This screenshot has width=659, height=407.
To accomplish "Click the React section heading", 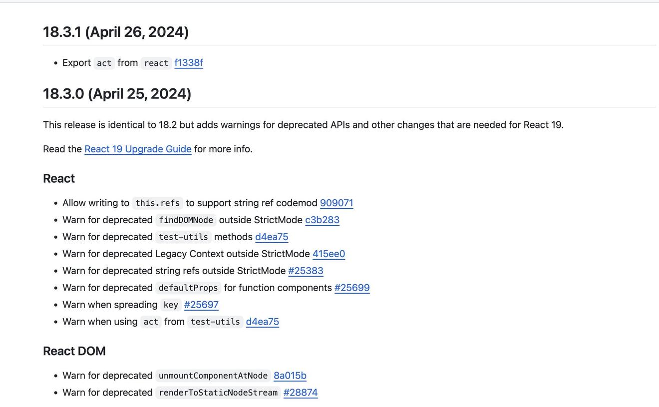I will point(59,178).
